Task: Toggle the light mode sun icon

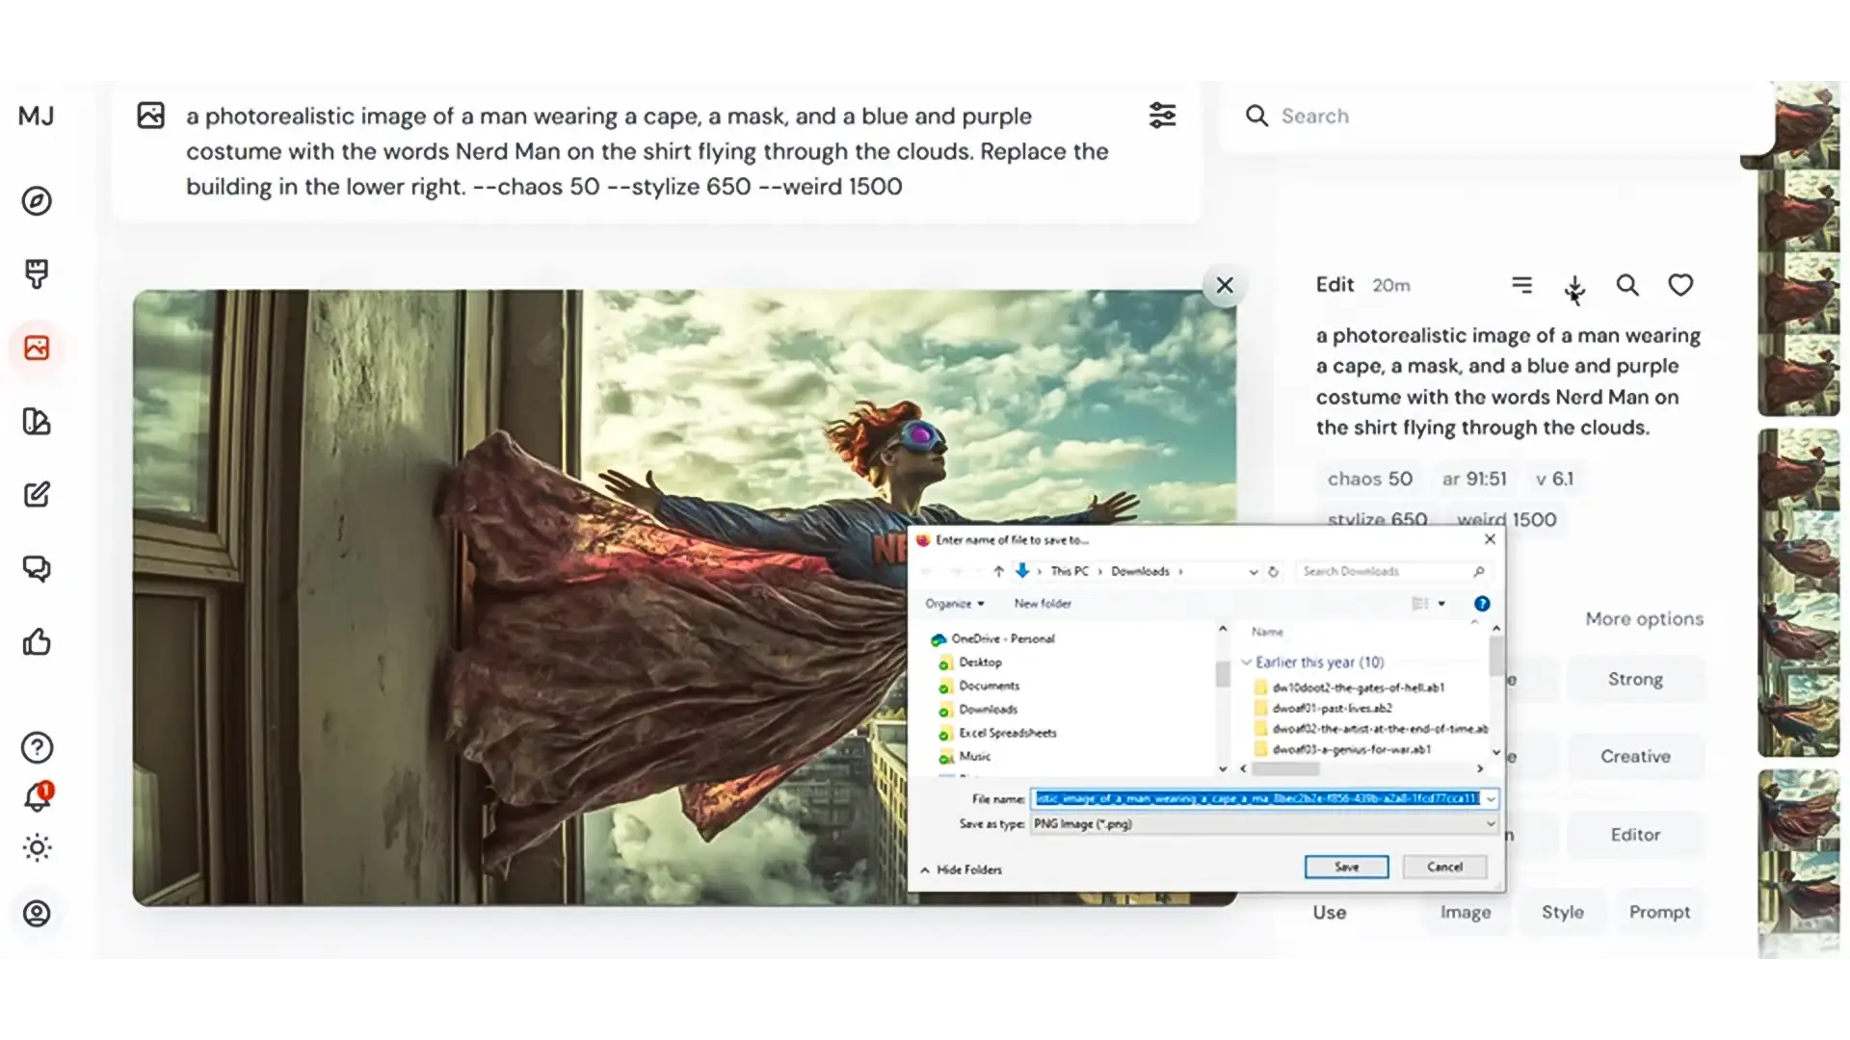Action: coord(37,848)
